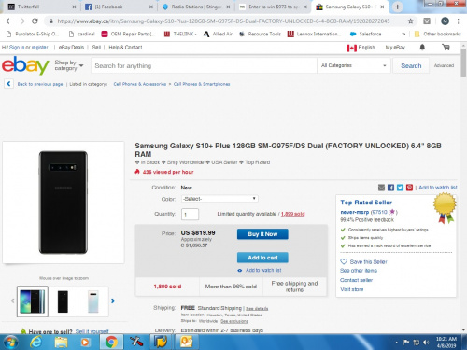Focus the Search for anything field
The width and height of the screenshot is (467, 350).
204,65
